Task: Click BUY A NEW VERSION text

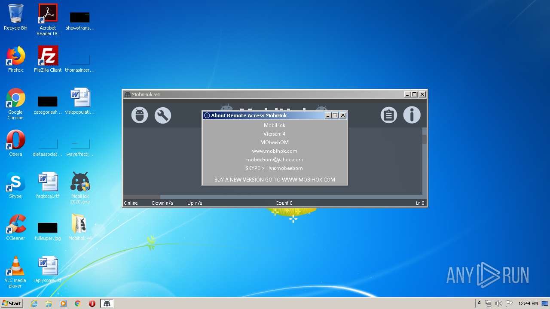Action: click(x=275, y=180)
